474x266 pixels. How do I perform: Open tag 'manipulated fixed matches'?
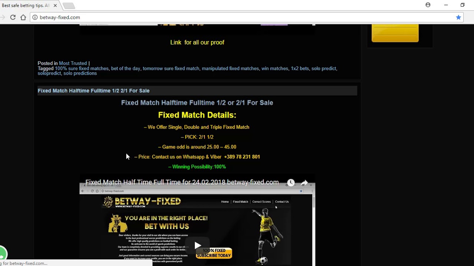coord(230,68)
